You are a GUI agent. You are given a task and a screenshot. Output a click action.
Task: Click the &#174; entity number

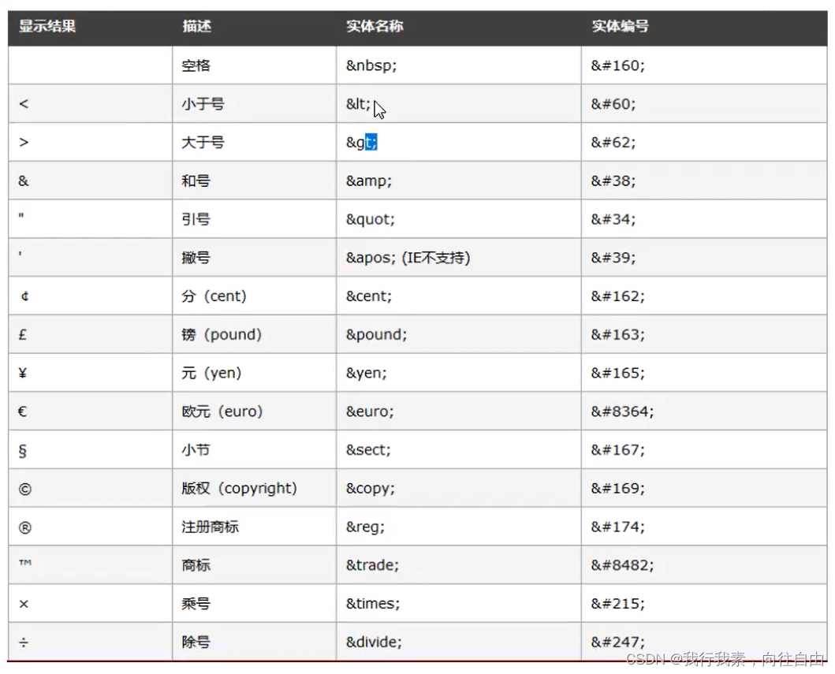[617, 527]
